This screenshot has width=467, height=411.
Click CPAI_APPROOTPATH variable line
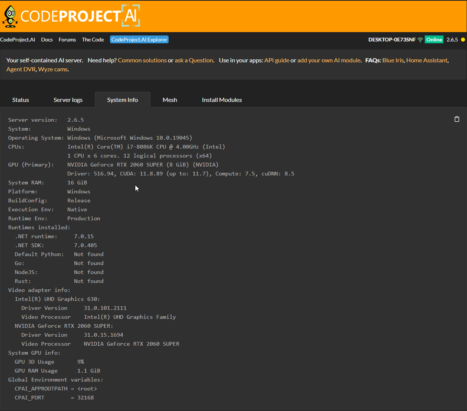tap(56, 389)
